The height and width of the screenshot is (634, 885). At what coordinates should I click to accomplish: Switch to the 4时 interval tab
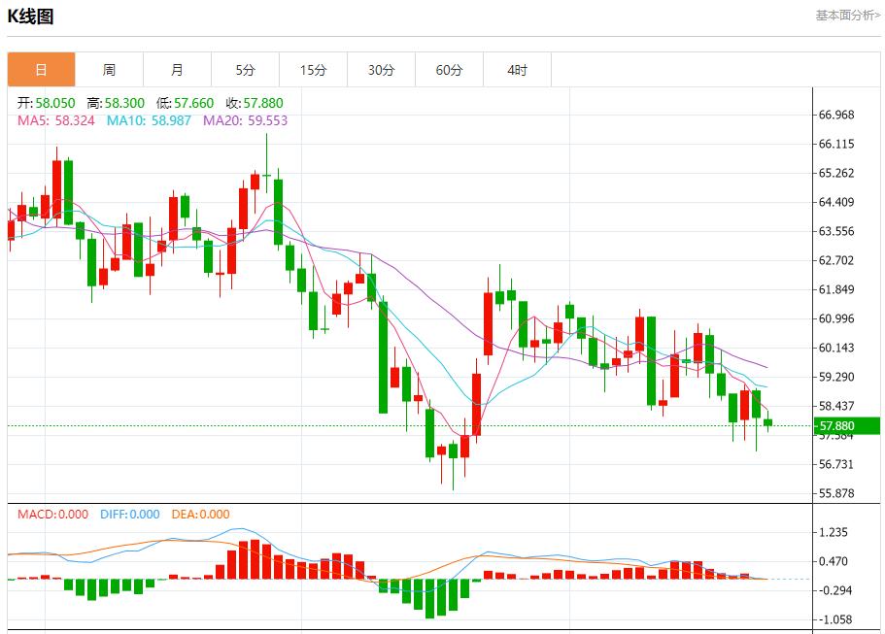[x=517, y=70]
